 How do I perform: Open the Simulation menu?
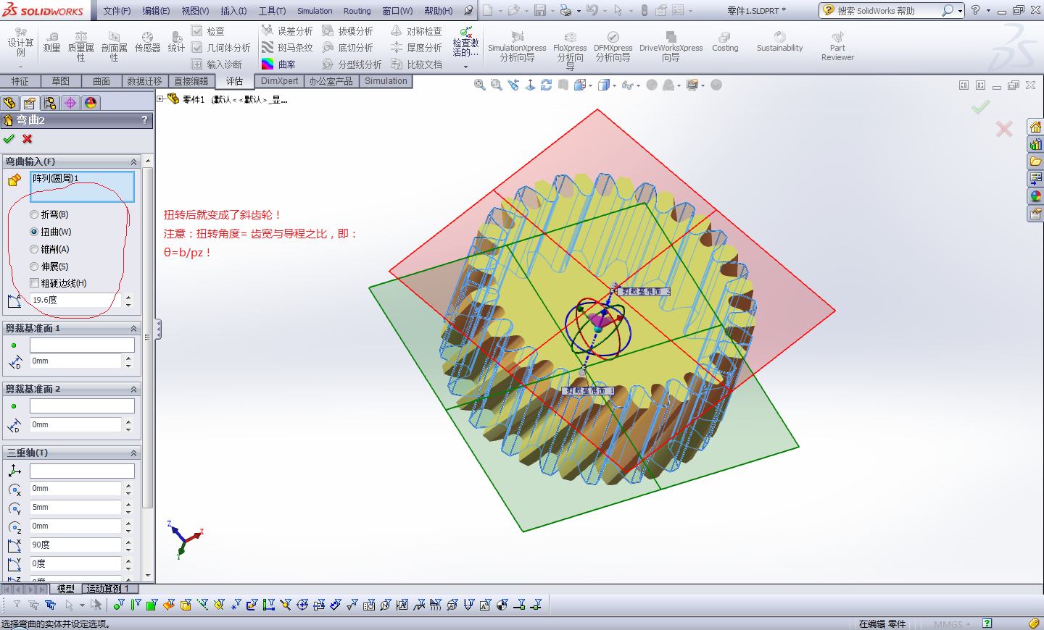[x=315, y=11]
